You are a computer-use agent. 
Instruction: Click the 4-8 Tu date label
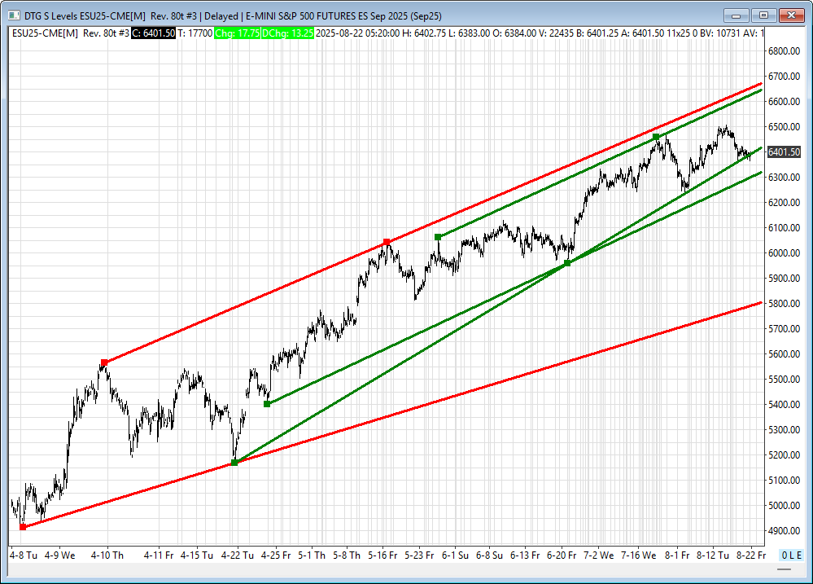pyautogui.click(x=24, y=555)
